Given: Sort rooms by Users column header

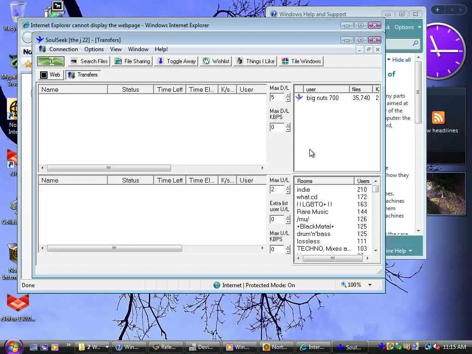Looking at the screenshot, I should [363, 181].
